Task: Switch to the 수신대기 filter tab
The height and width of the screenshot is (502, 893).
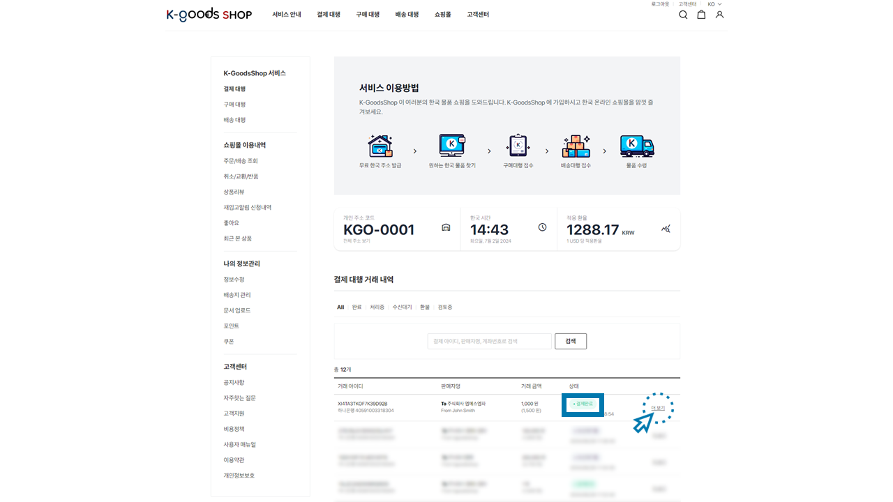Action: pos(402,307)
